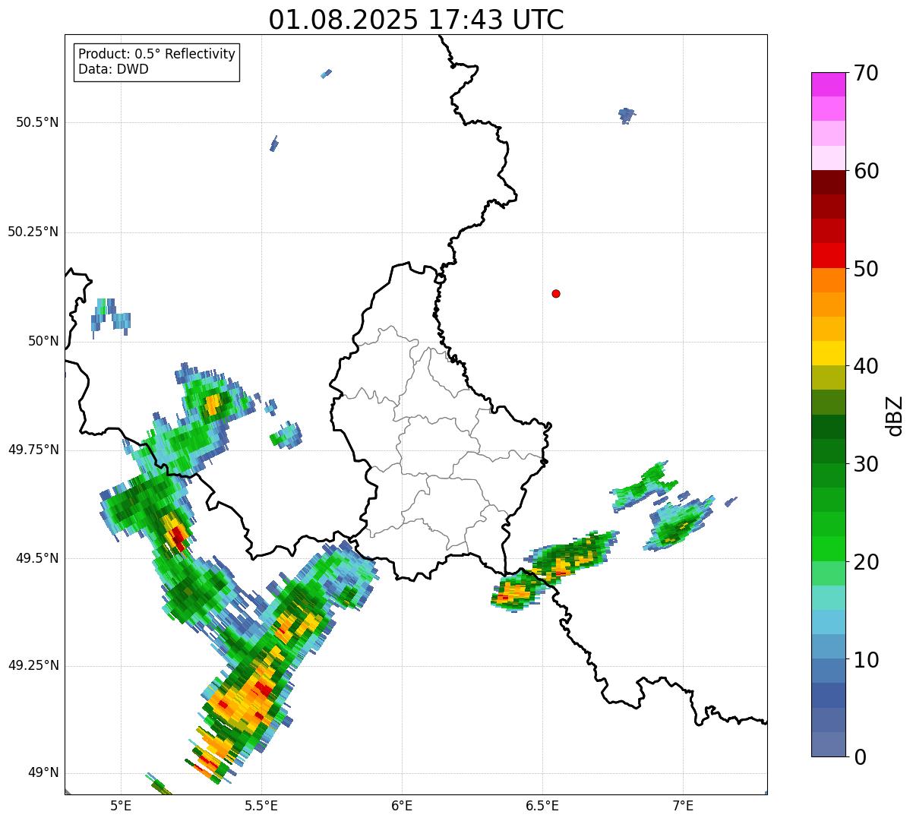Click the title '01.08.2025 17:43 UTC'

(416, 20)
